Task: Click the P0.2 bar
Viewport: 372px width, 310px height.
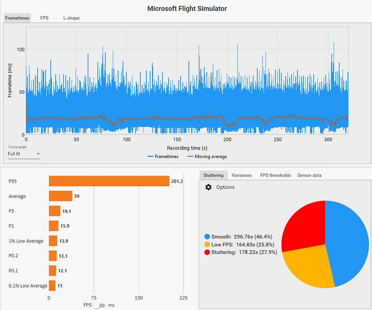Action: point(53,256)
